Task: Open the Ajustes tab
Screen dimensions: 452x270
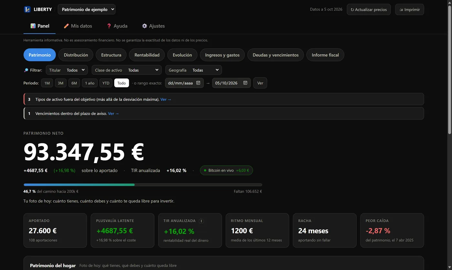Action: pyautogui.click(x=153, y=26)
